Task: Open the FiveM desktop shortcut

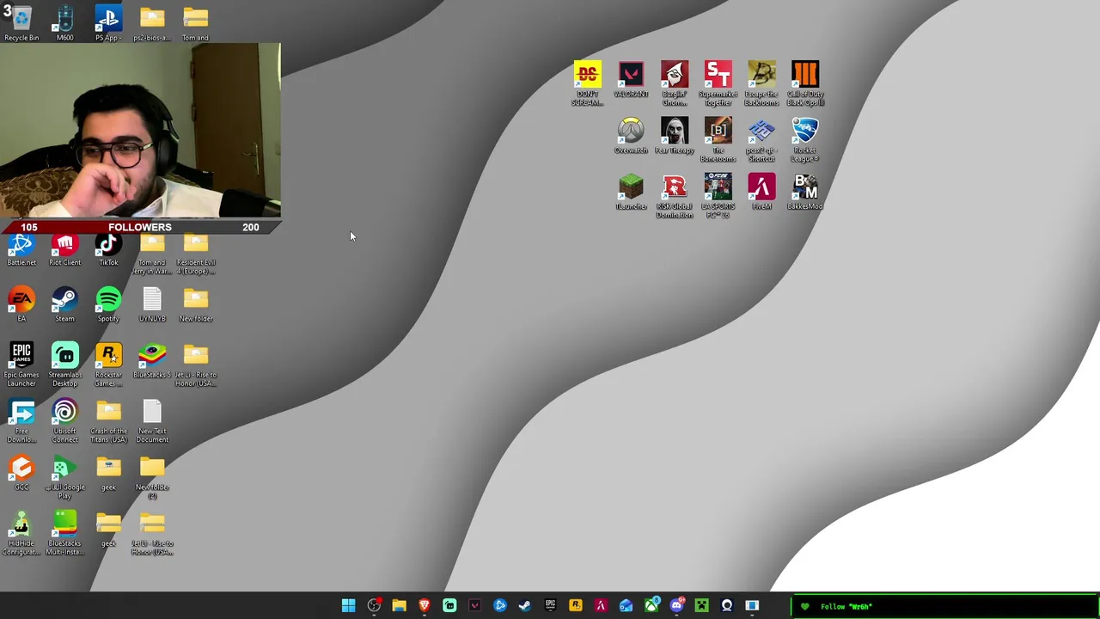Action: click(x=761, y=192)
